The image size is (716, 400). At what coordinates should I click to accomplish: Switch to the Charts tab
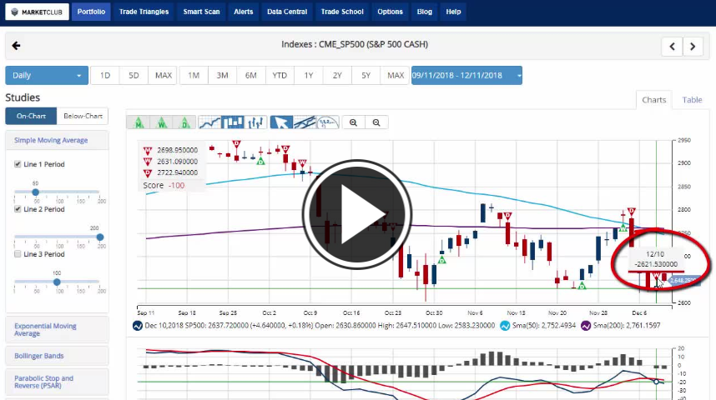point(654,100)
